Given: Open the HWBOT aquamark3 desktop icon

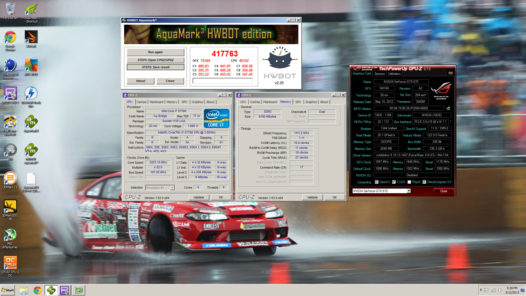Looking at the screenshot, I should (31, 154).
